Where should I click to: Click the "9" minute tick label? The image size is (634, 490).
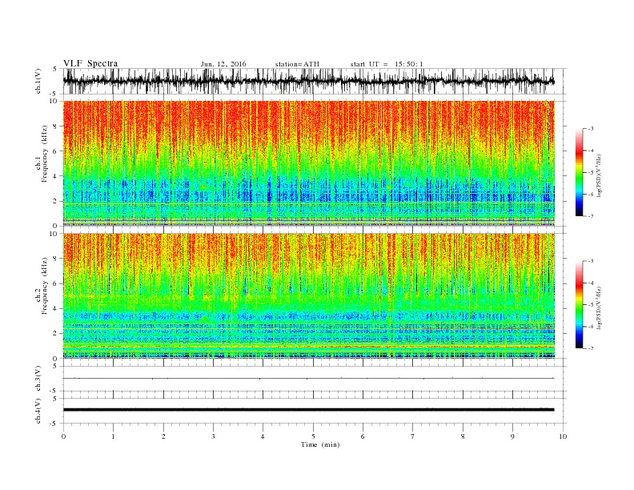pyautogui.click(x=512, y=436)
